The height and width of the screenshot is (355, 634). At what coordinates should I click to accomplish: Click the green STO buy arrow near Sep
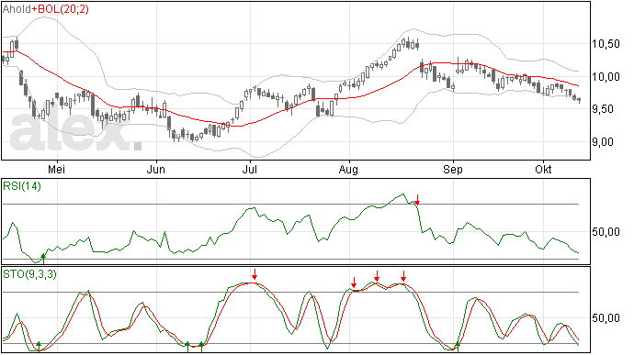coord(458,347)
